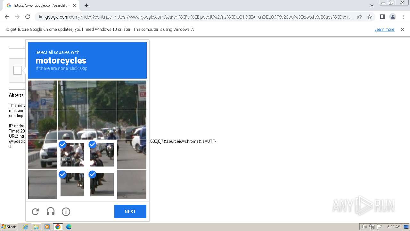Launch Microsoft Edge from taskbar
The image size is (410, 231).
69,227
